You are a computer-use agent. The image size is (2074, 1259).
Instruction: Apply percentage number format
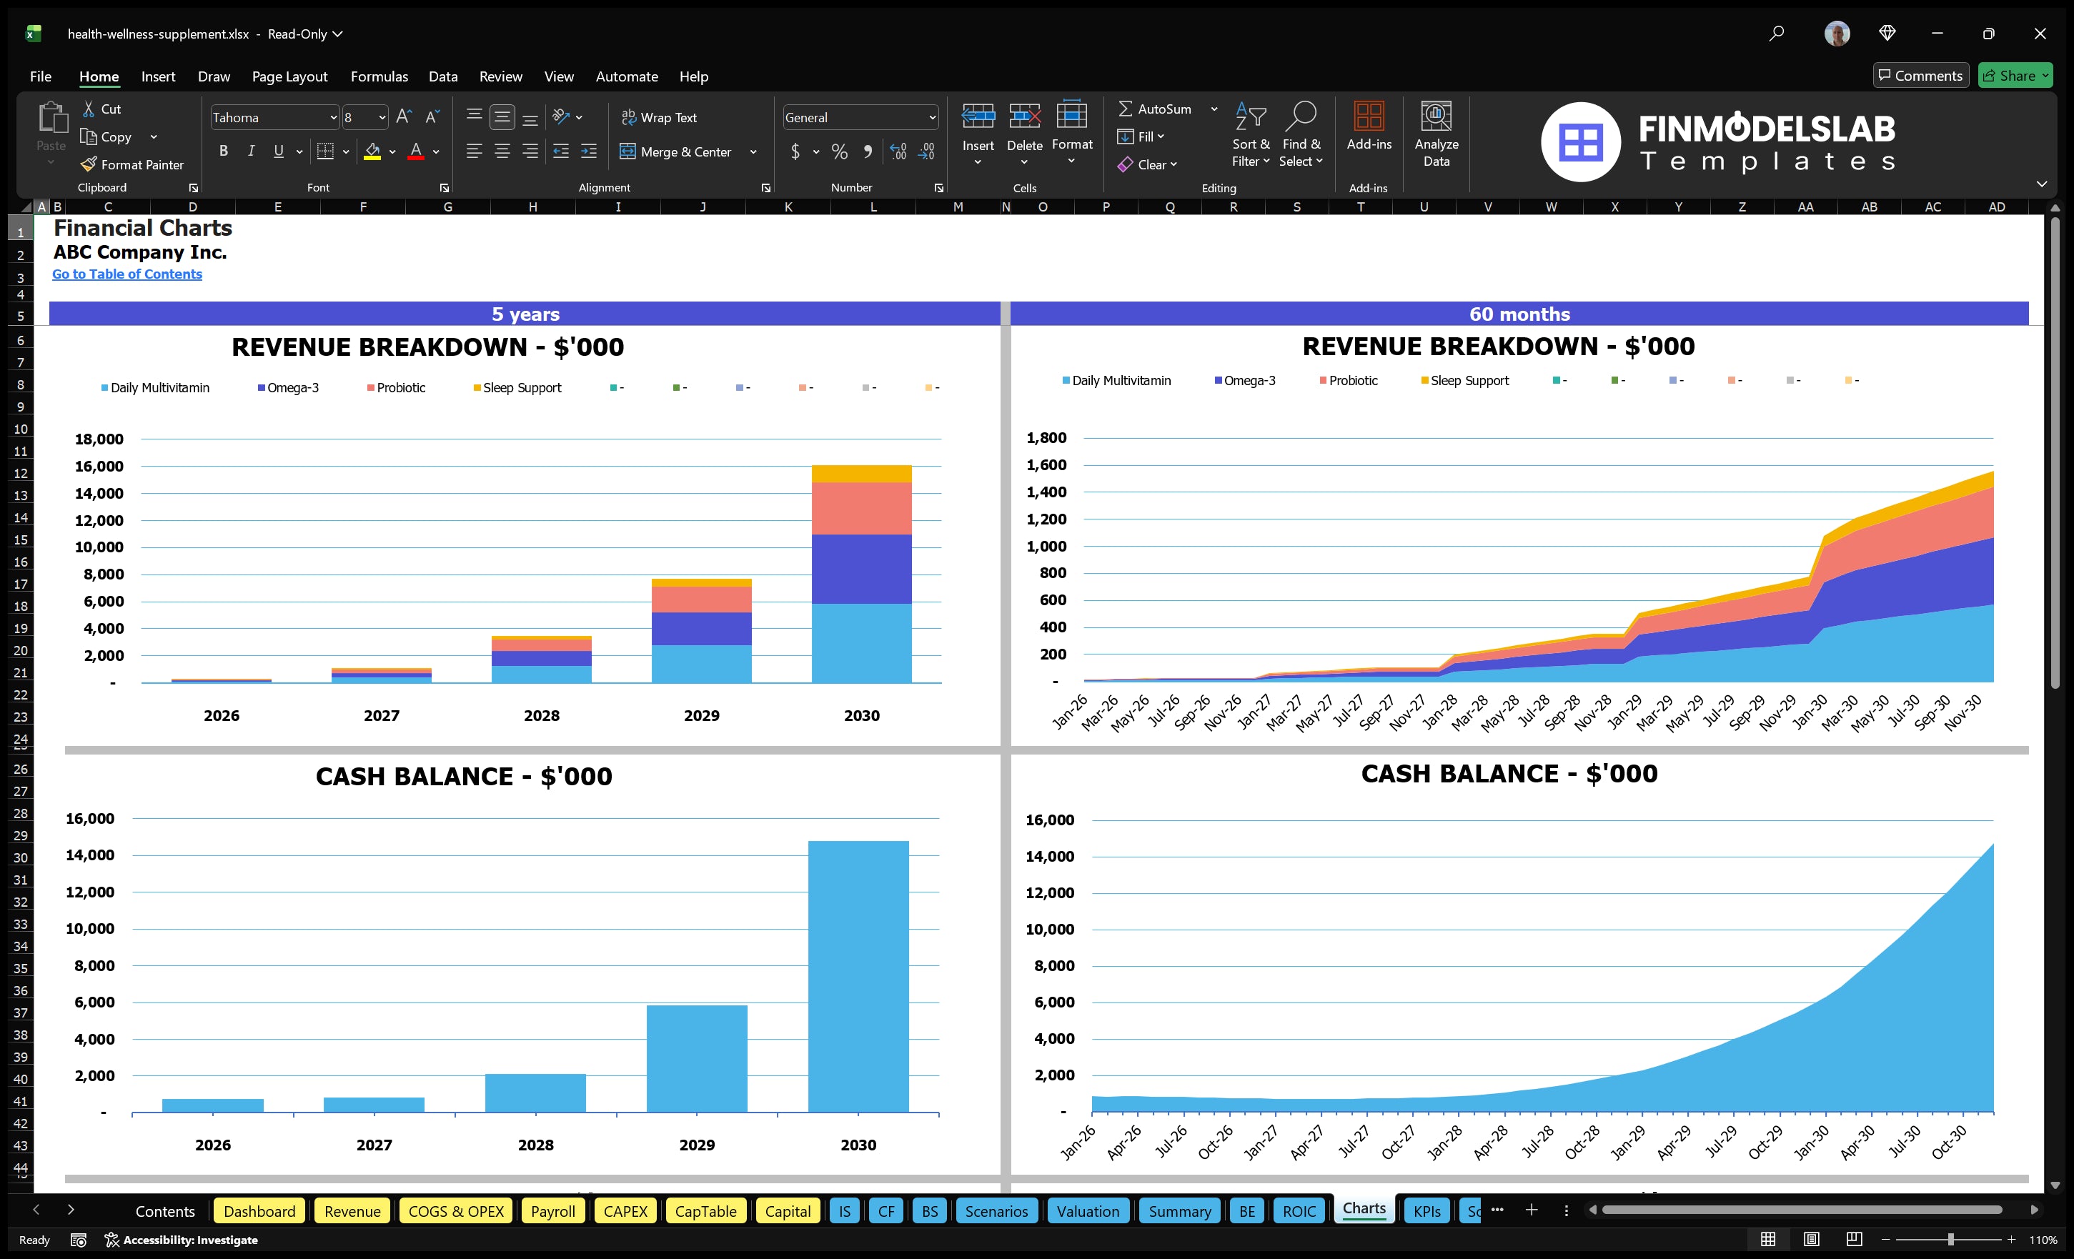pyautogui.click(x=839, y=152)
